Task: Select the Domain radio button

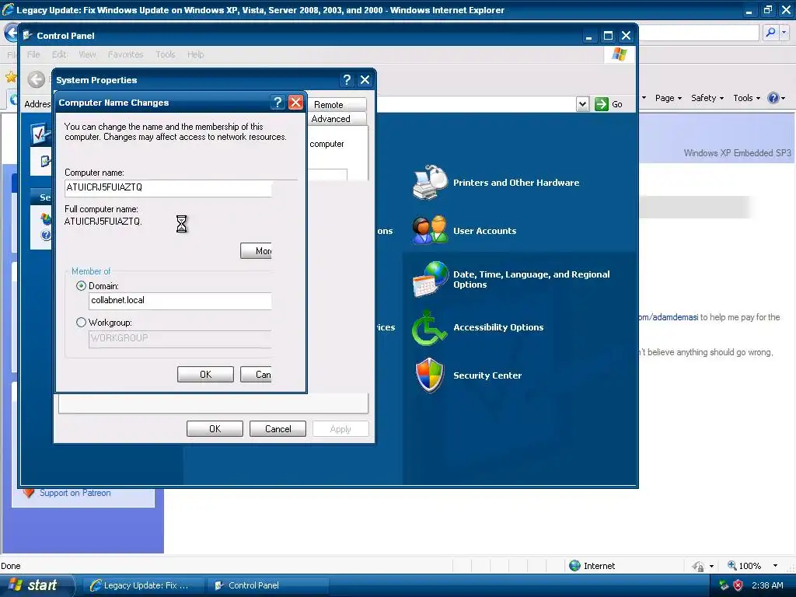Action: tap(81, 286)
